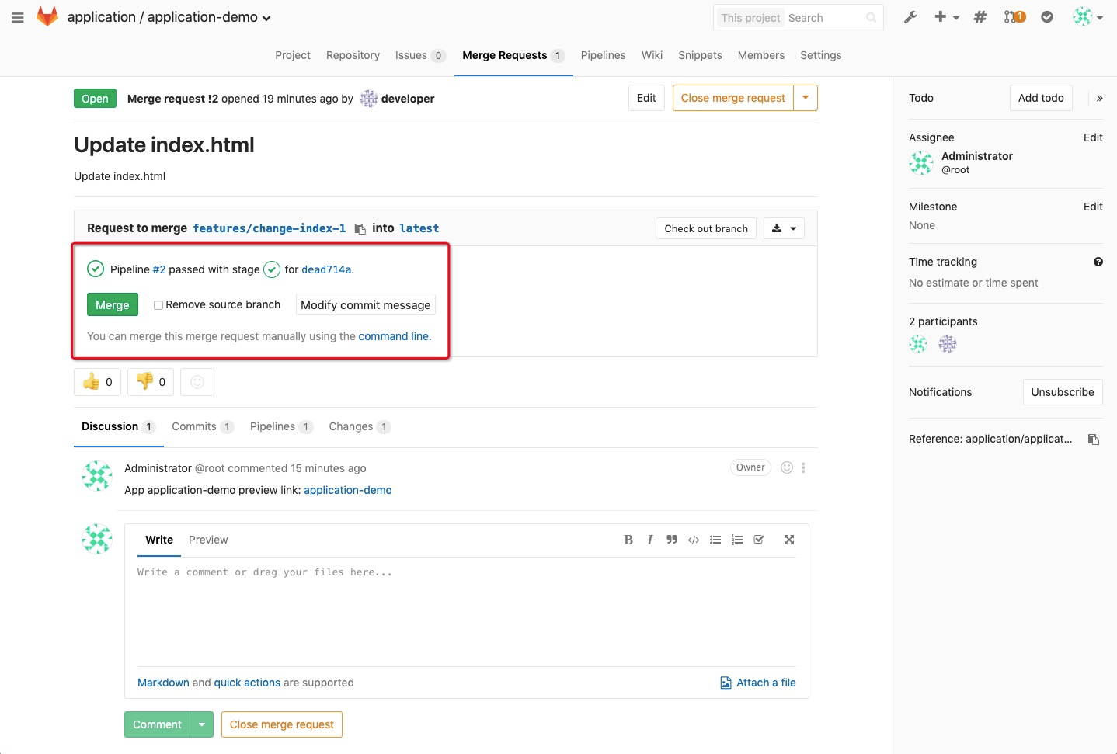Expand the project name dropdown chevron
This screenshot has height=754, width=1117.
pos(266,18)
